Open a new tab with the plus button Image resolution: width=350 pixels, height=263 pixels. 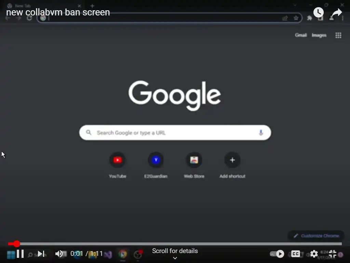pos(92,6)
